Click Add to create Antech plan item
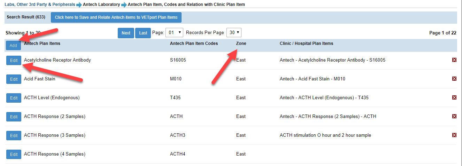 13,46
